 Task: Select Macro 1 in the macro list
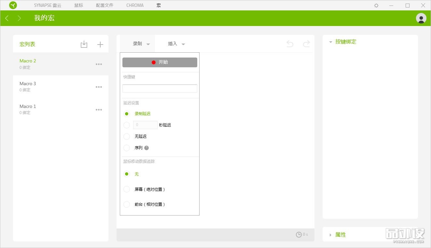(61, 110)
